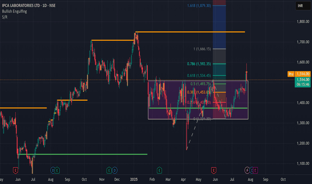The width and height of the screenshot is (312, 184).
Task: Click the 2025 label on the time axis
Action: tap(134, 179)
